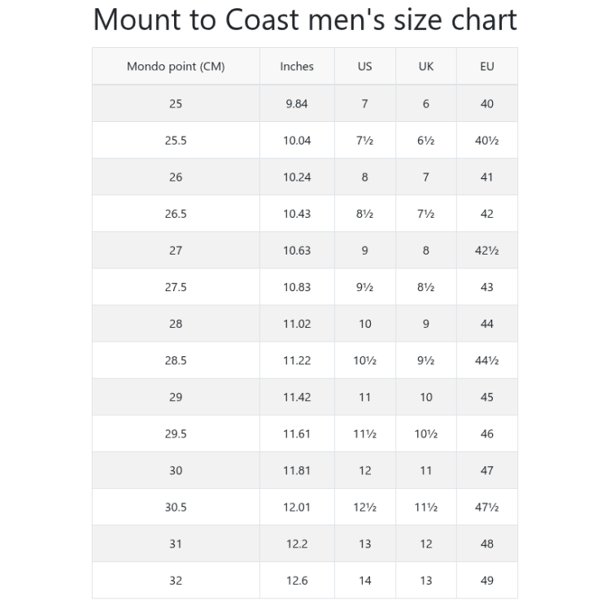The width and height of the screenshot is (610, 610).
Task: Select the 12.6 inches cell
Action: click(297, 581)
